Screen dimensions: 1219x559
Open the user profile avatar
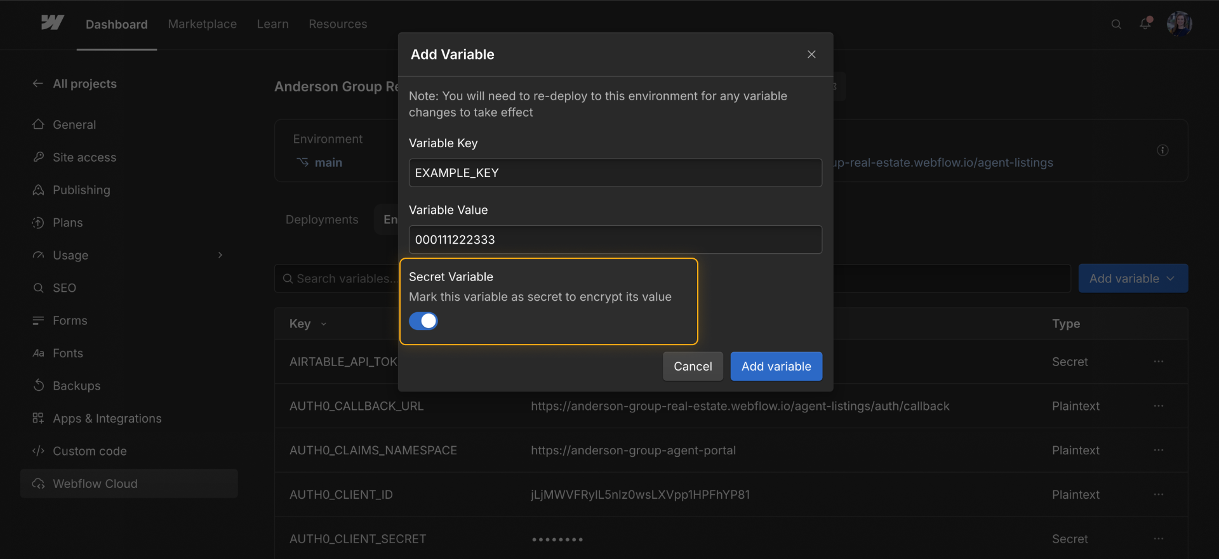[x=1179, y=23]
